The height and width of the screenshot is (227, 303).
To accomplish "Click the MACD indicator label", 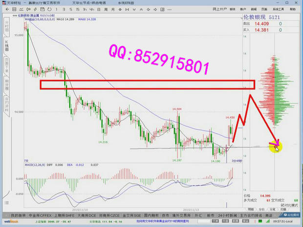I will tap(28, 165).
